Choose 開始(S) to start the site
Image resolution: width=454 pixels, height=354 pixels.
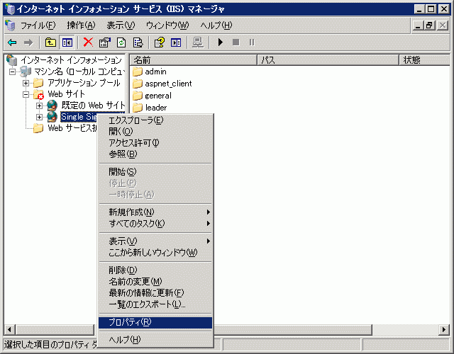(155, 172)
